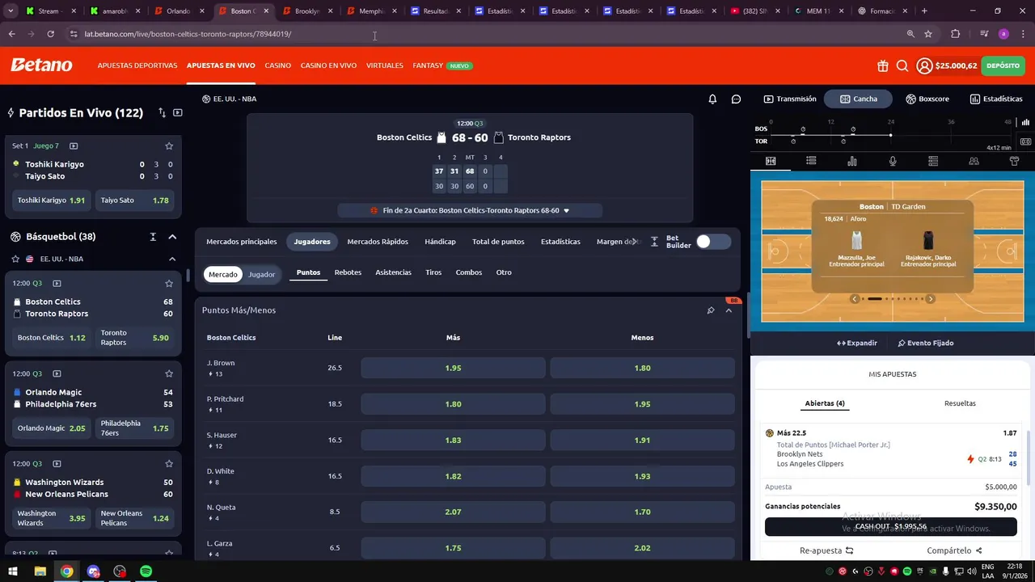Open the search magnifier in Betano header
This screenshot has height=582, width=1035.
click(x=902, y=65)
